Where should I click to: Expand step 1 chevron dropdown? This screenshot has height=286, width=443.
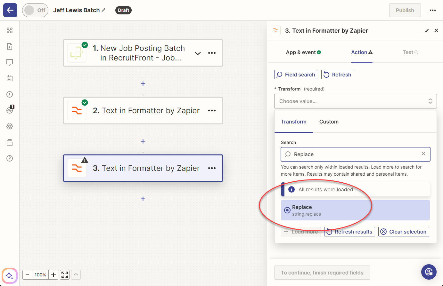point(198,53)
